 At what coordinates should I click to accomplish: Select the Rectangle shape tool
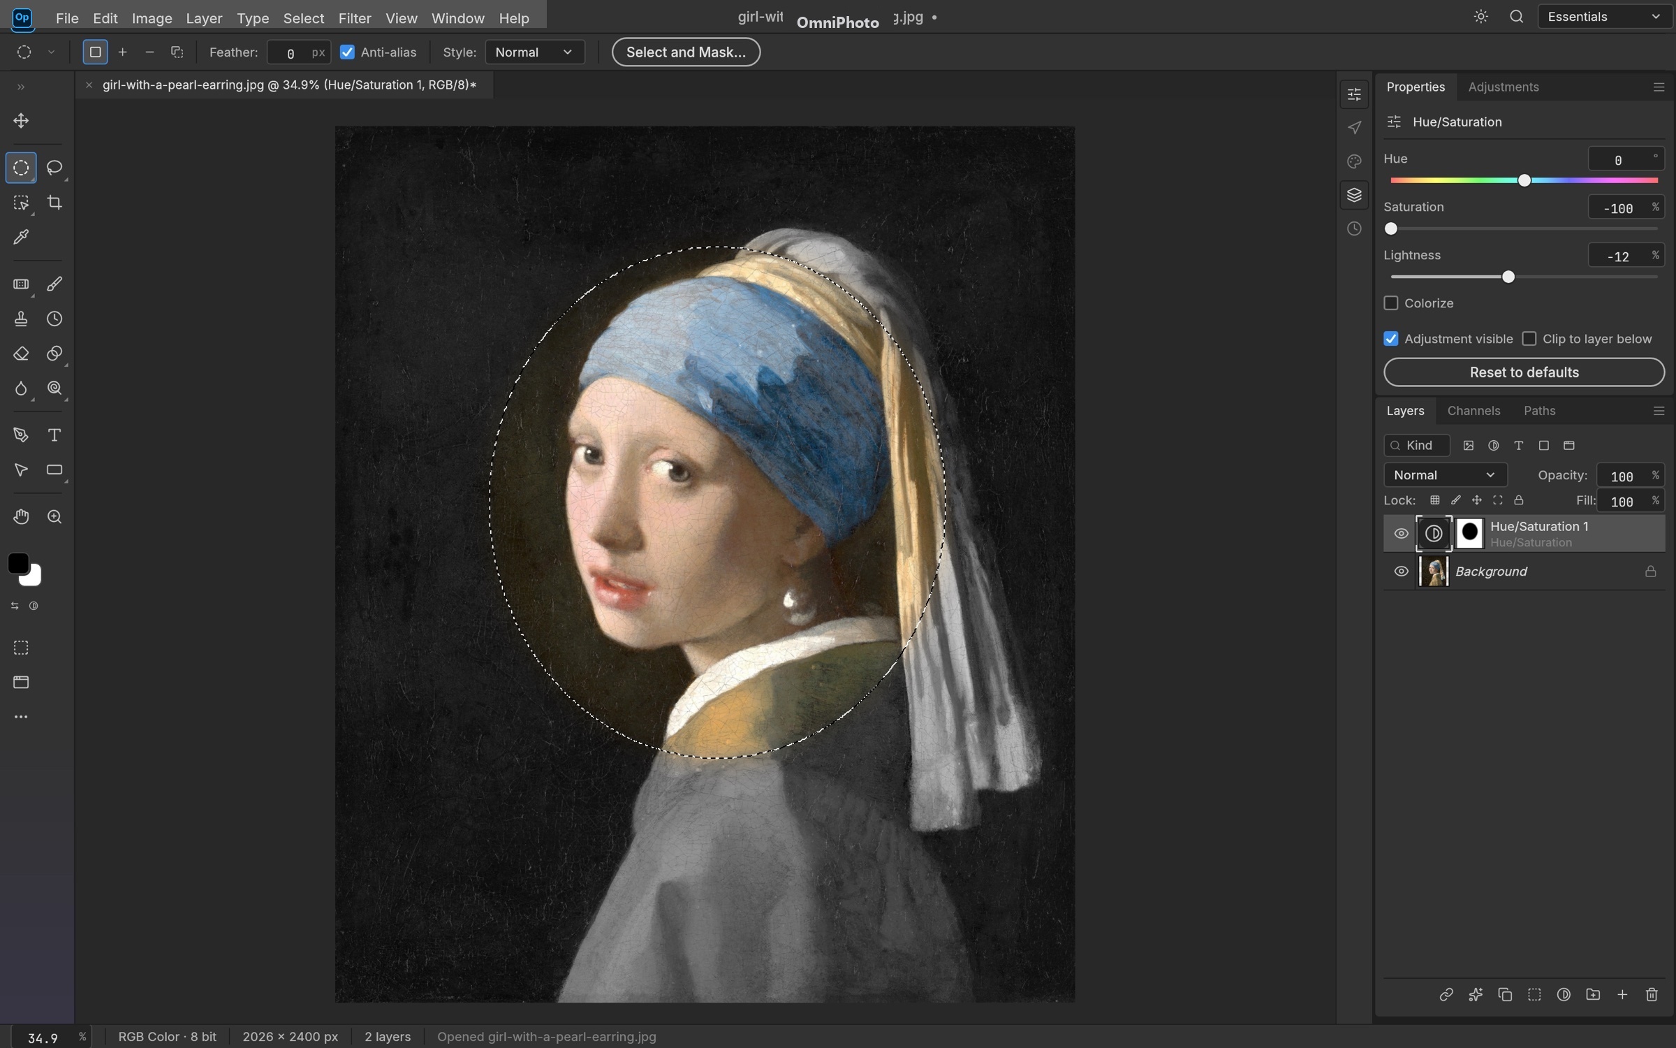click(x=54, y=470)
